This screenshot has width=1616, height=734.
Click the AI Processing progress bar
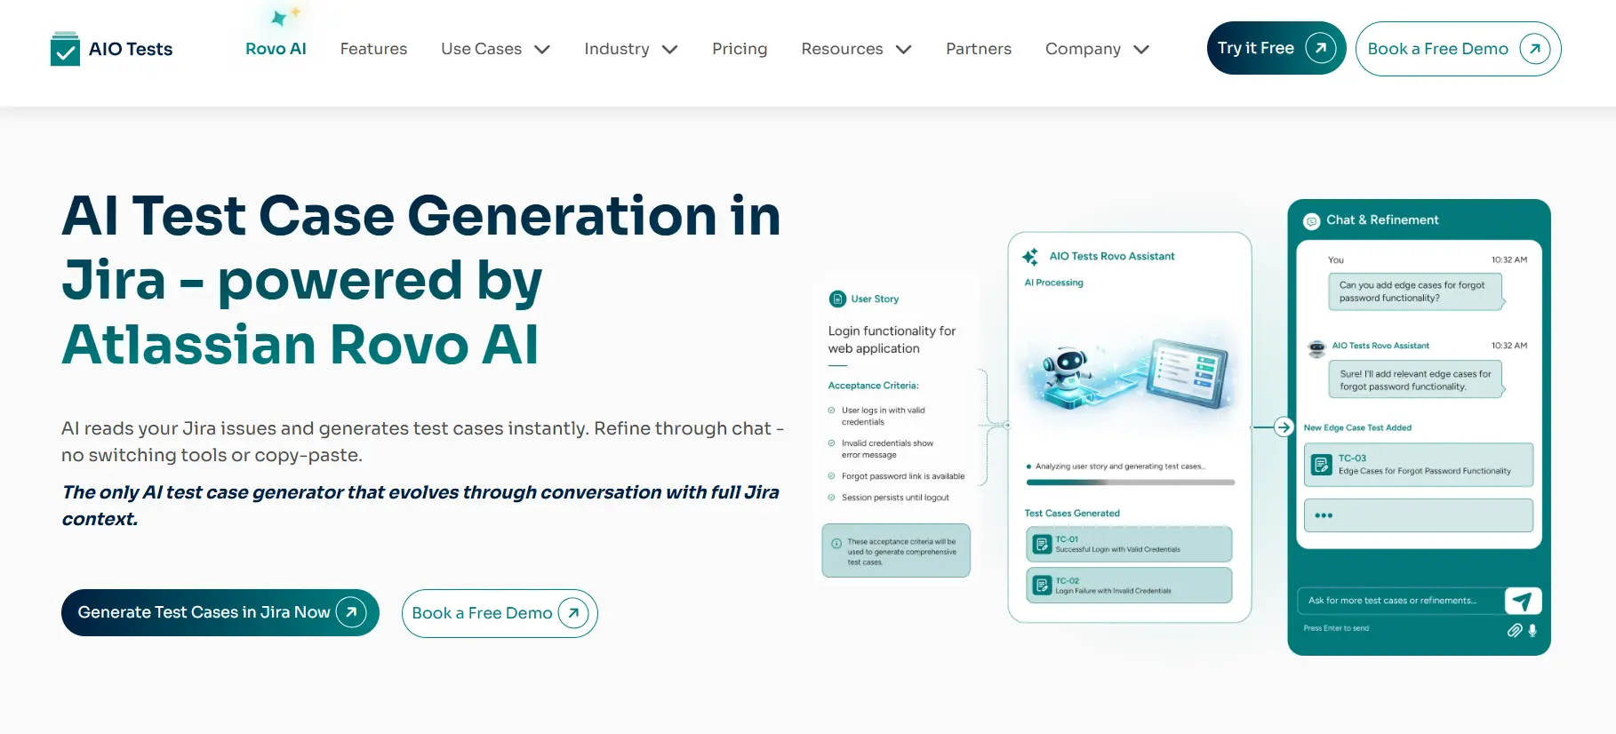(x=1130, y=483)
